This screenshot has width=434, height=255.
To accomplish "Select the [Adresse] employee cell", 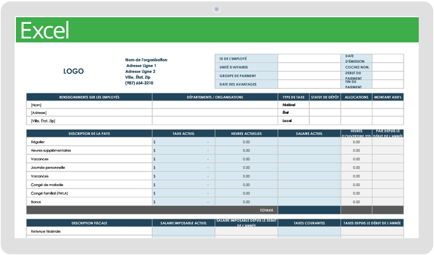I will pyautogui.click(x=89, y=113).
